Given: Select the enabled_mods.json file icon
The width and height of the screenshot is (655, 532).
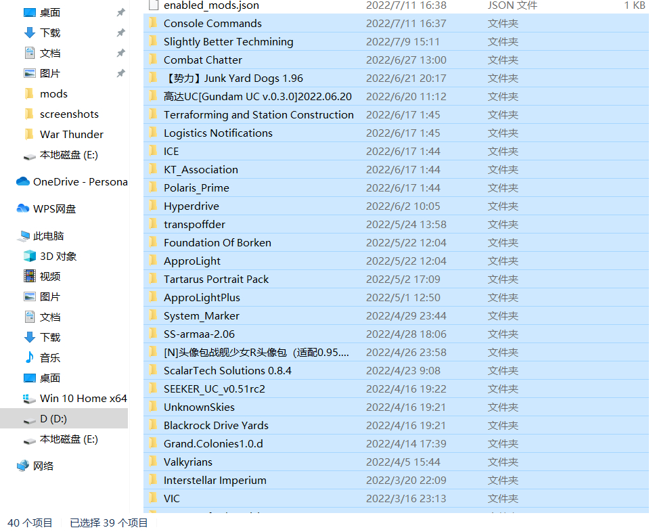Looking at the screenshot, I should (x=152, y=5).
